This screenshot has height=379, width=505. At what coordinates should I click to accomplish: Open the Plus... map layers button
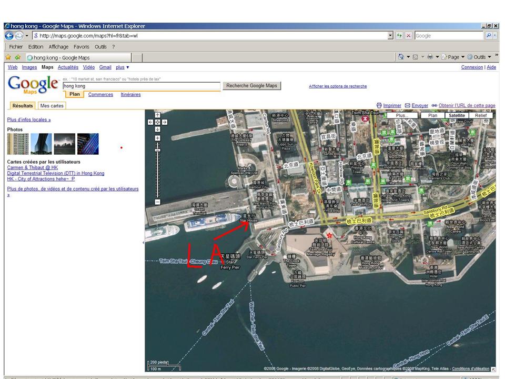point(402,115)
